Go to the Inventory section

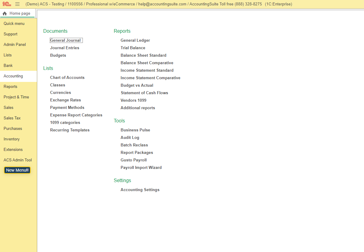tap(18, 139)
